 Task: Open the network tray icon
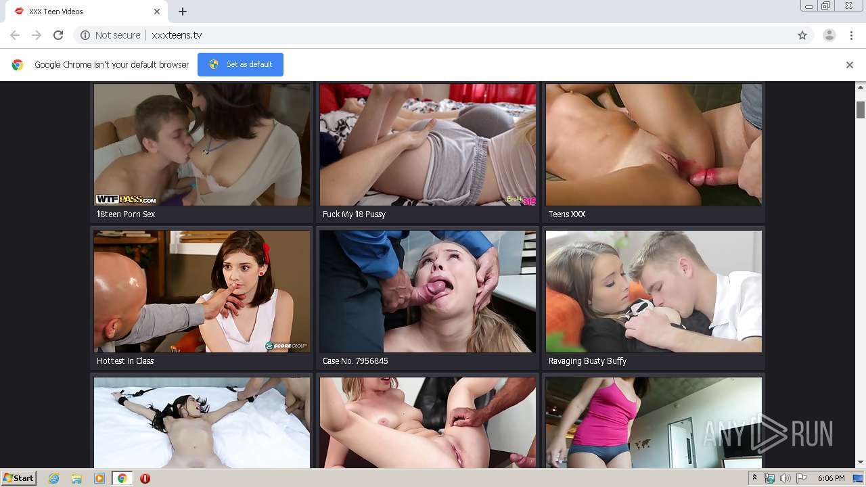(x=769, y=478)
